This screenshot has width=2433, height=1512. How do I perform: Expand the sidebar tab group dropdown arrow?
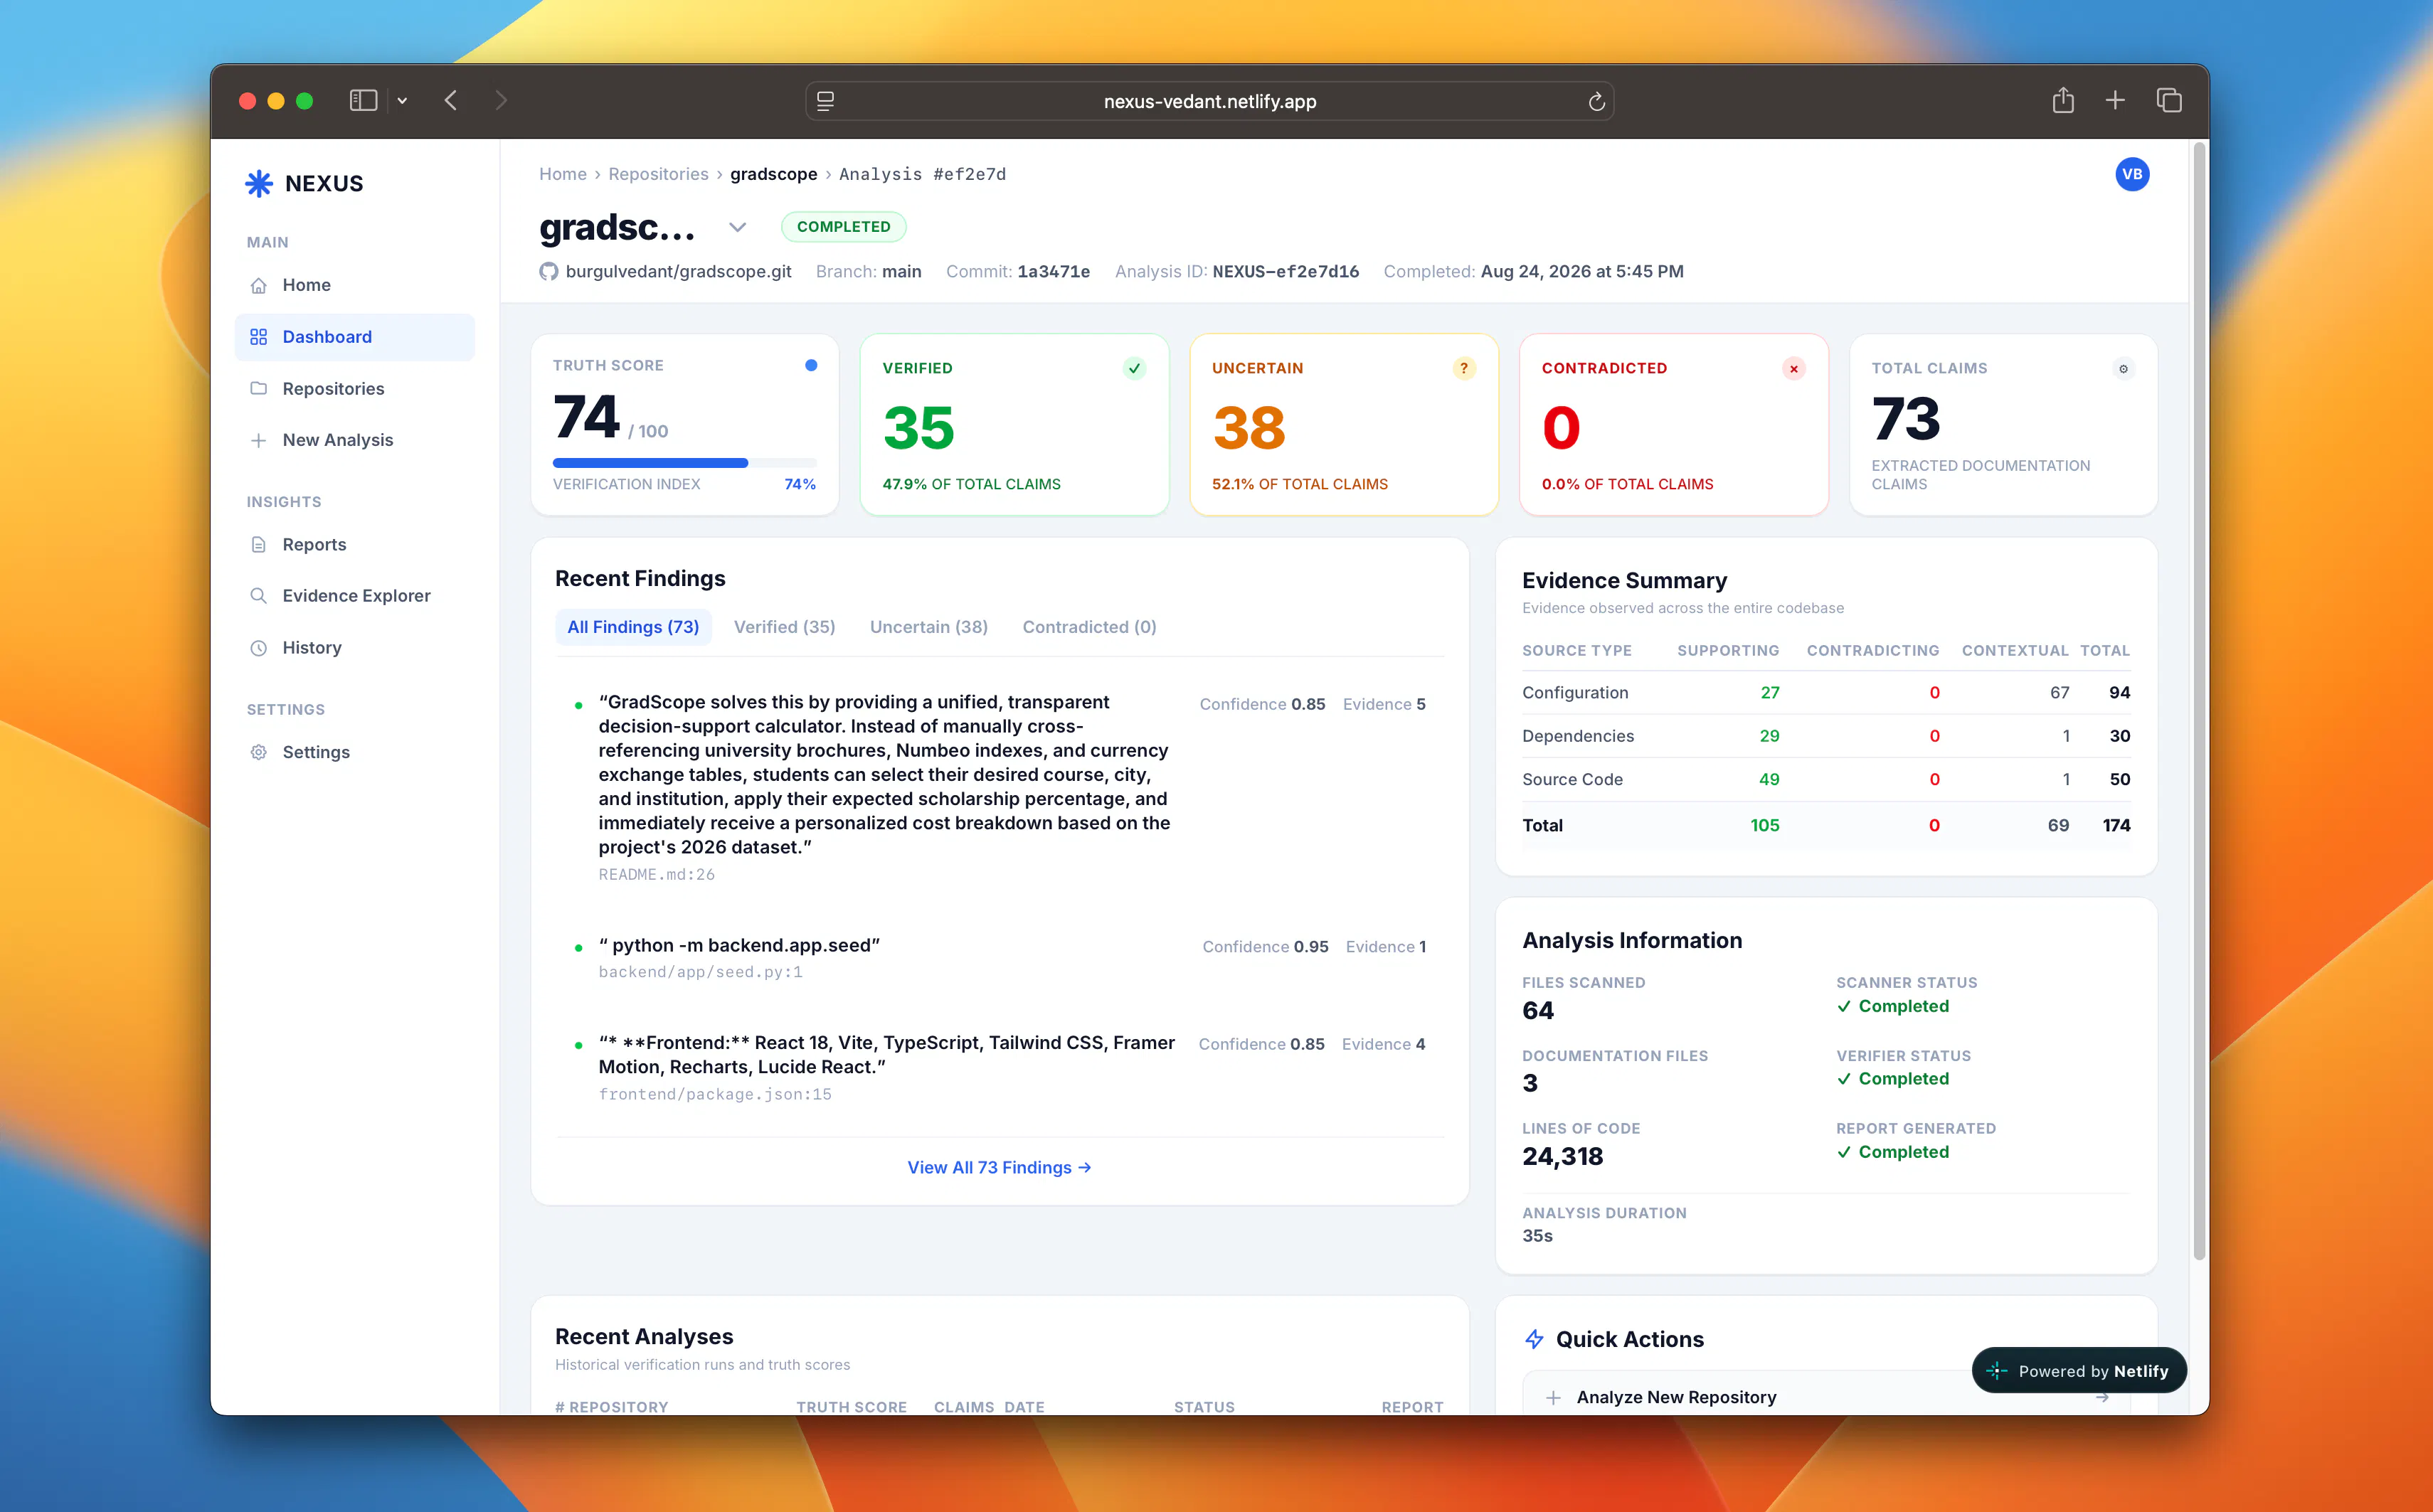tap(402, 100)
